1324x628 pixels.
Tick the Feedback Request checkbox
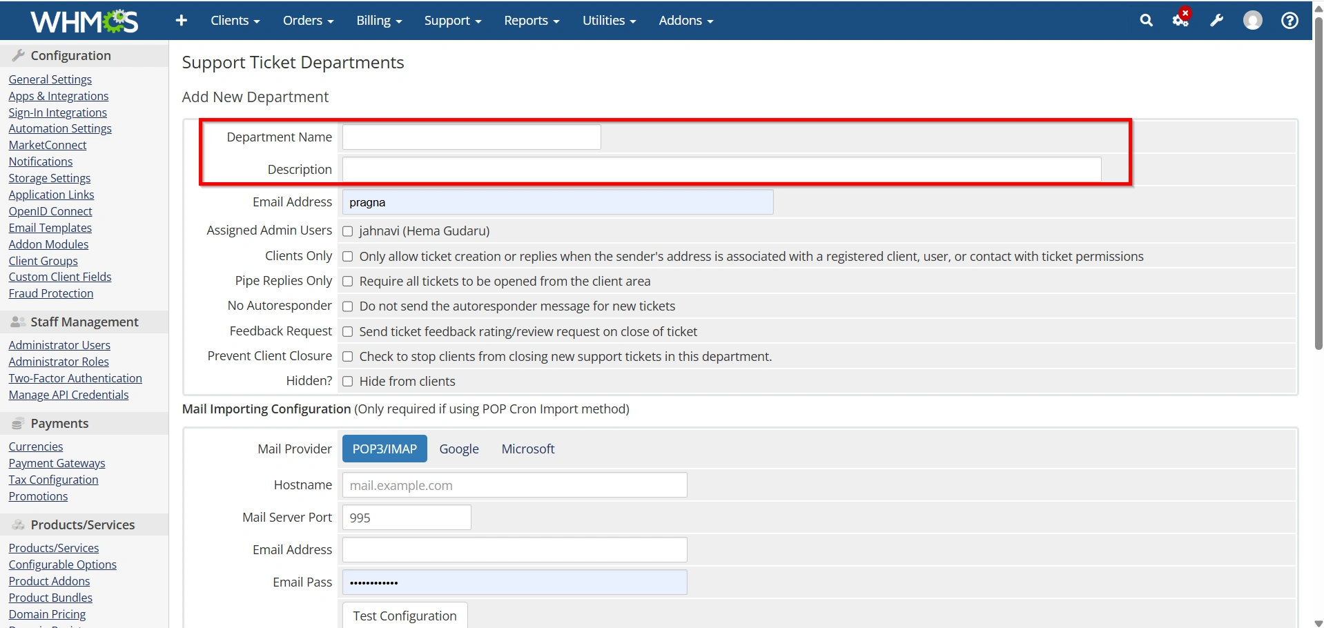point(348,332)
